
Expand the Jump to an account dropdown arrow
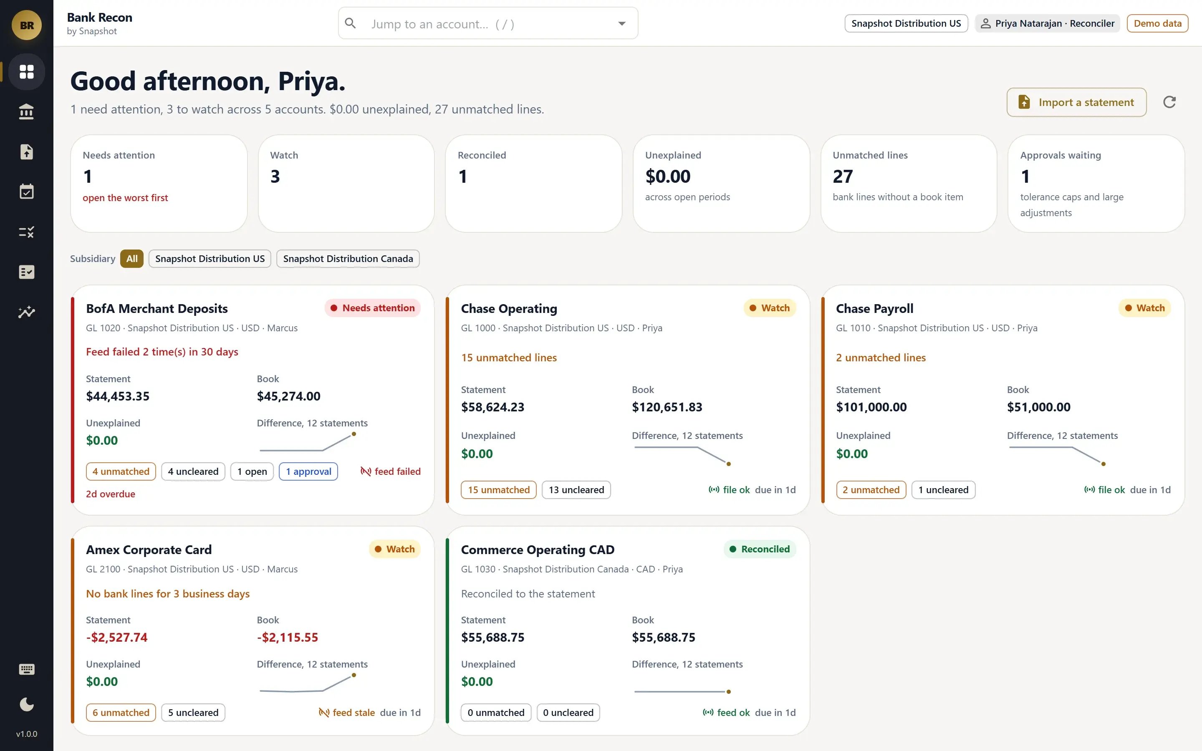pyautogui.click(x=621, y=23)
